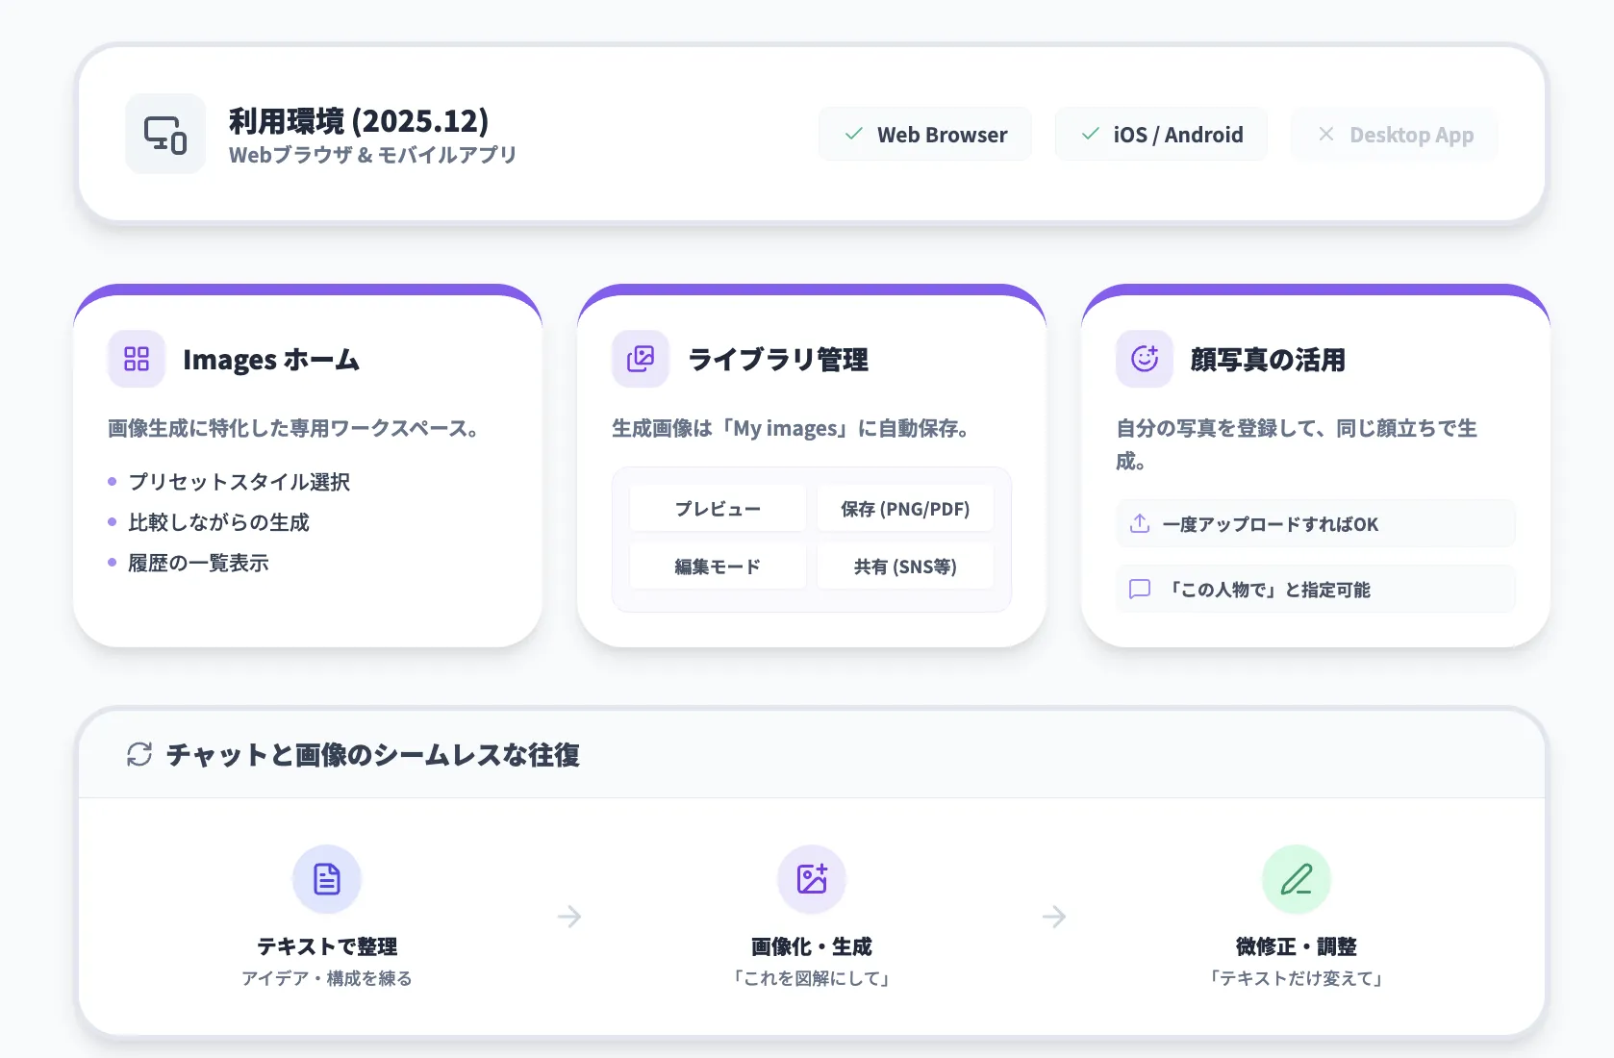Click the device icon beside 利用環境 heading

click(164, 134)
